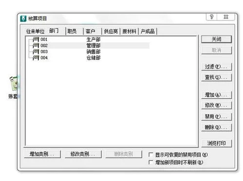Click the 查找(S)... search button
Viewport: 243px width, 181px height.
tap(216, 77)
